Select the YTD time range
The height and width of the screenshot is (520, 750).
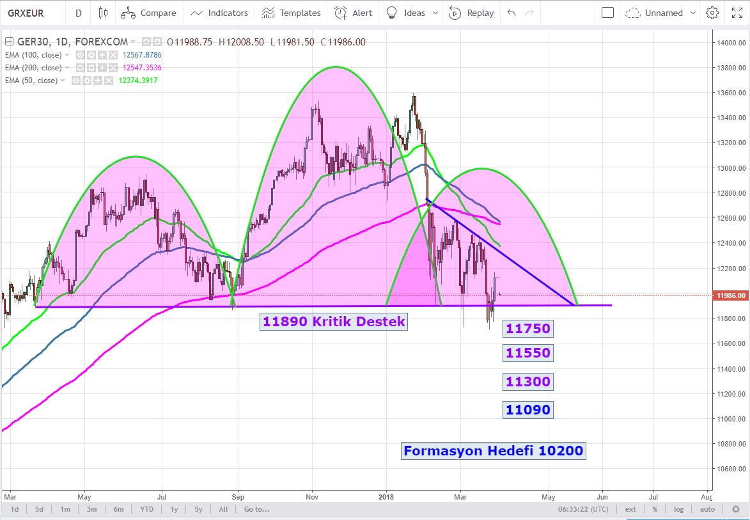(146, 509)
